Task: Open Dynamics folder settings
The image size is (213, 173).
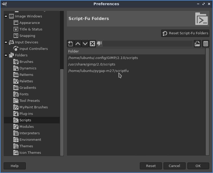Action: pyautogui.click(x=28, y=68)
